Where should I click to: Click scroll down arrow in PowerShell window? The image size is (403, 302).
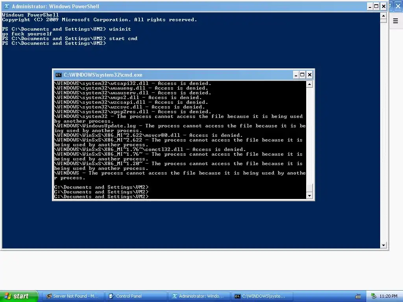pyautogui.click(x=383, y=245)
